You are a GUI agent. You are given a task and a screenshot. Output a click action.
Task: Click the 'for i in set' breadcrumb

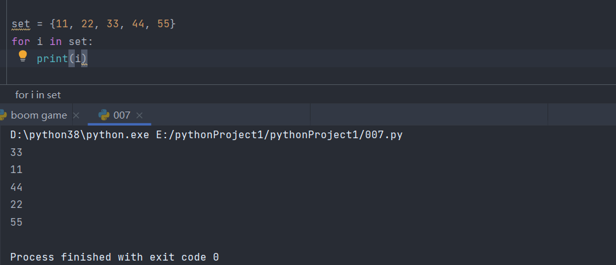pos(38,94)
